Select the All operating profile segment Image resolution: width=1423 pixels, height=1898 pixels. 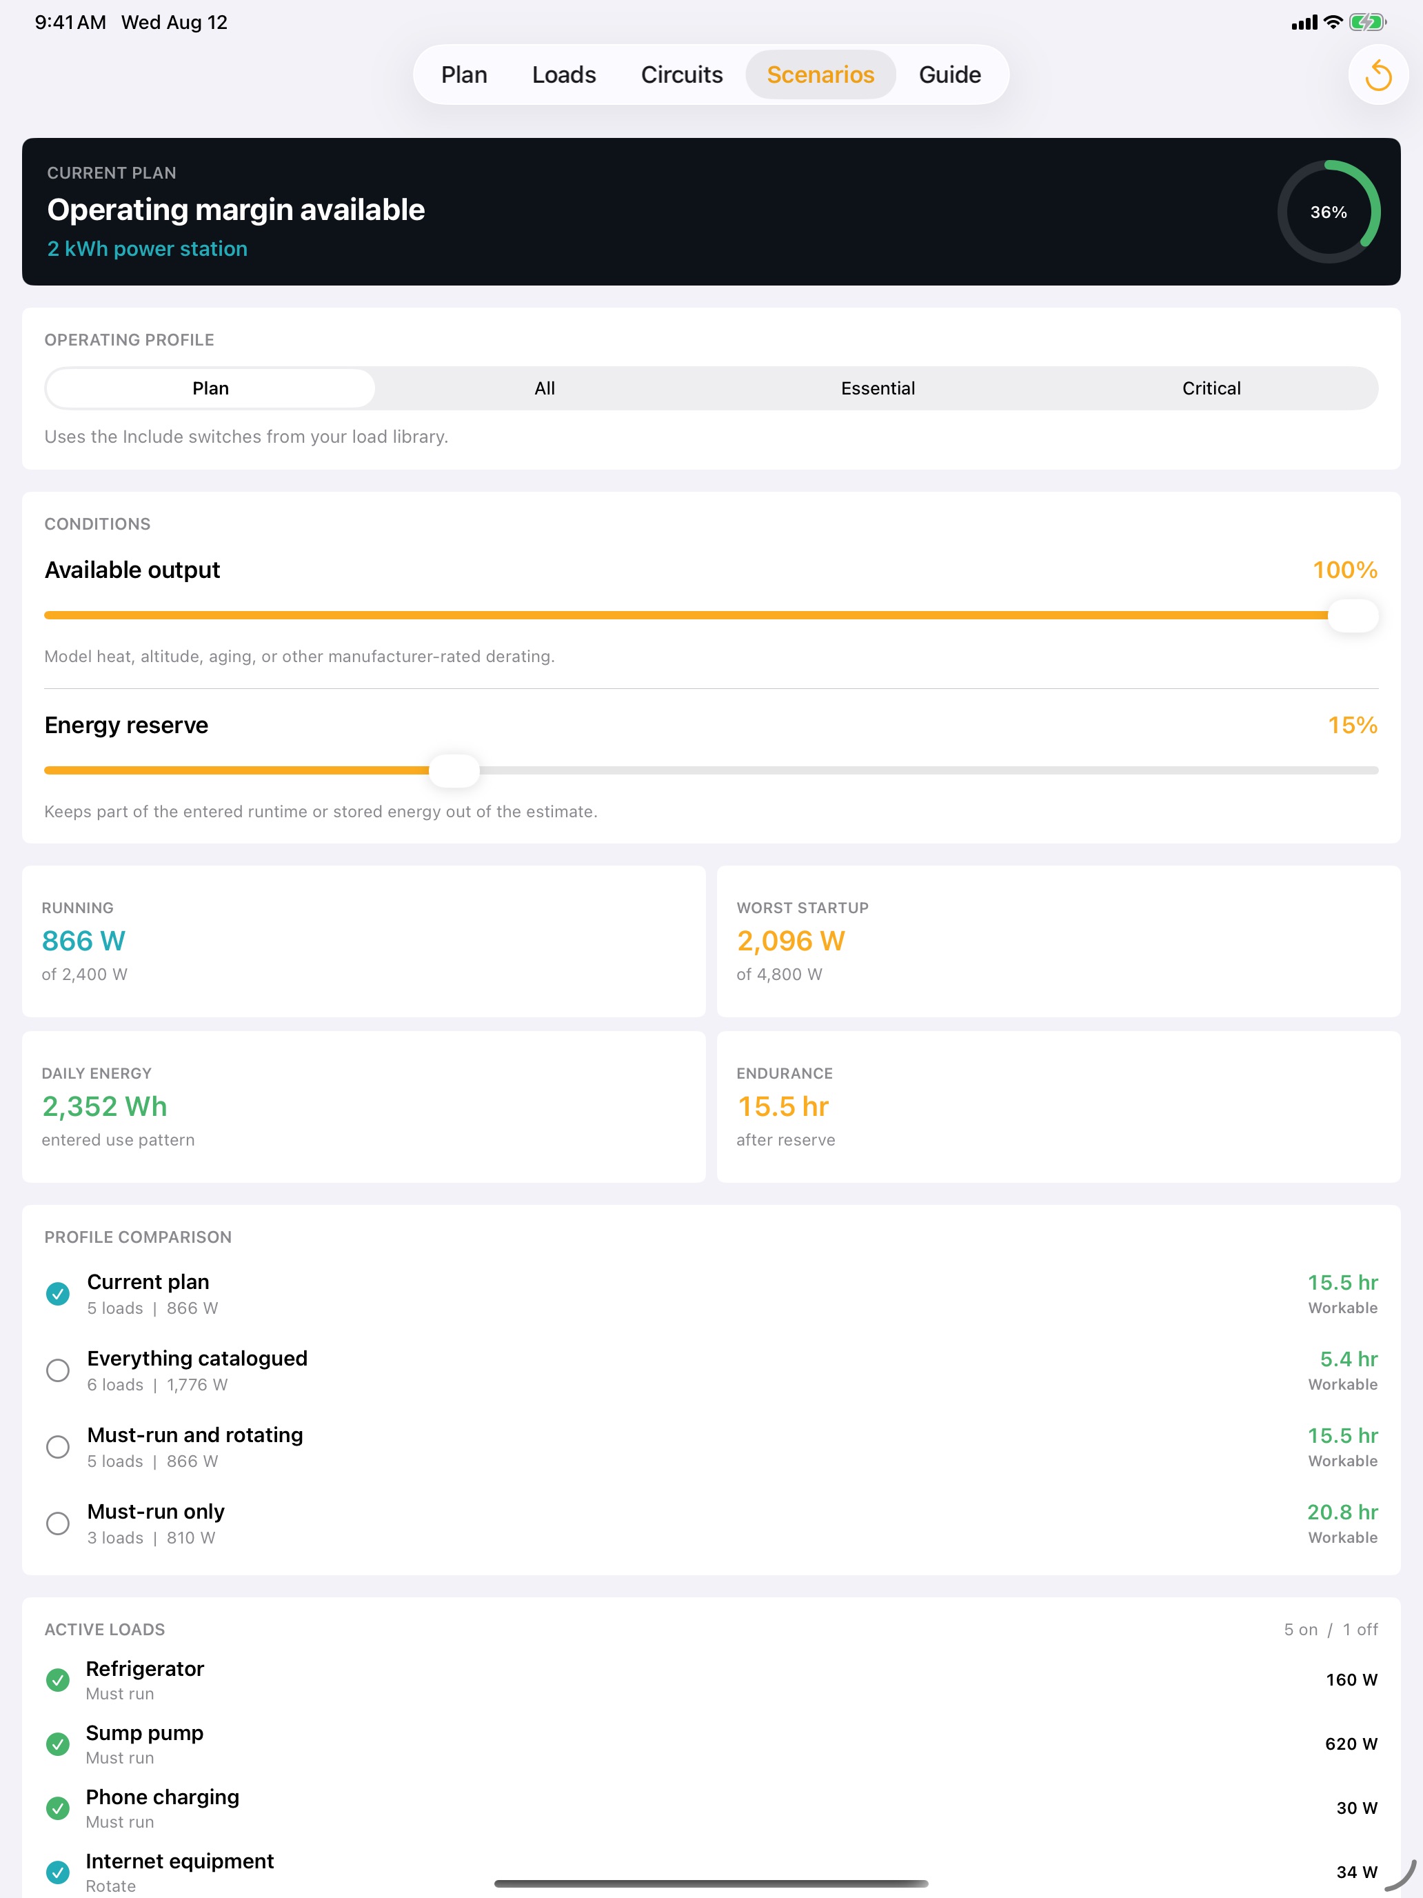tap(545, 389)
